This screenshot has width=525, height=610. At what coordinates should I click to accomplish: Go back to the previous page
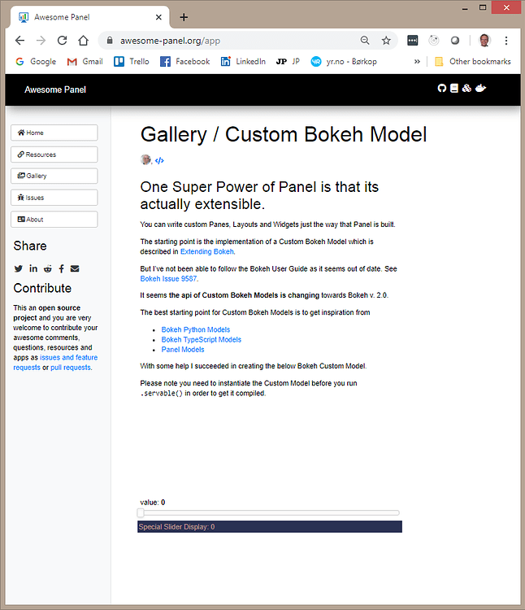[20, 41]
